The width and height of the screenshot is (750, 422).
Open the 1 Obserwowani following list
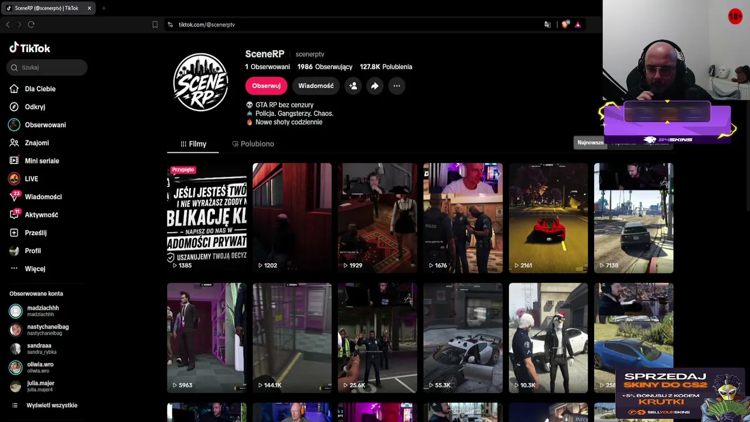point(267,67)
